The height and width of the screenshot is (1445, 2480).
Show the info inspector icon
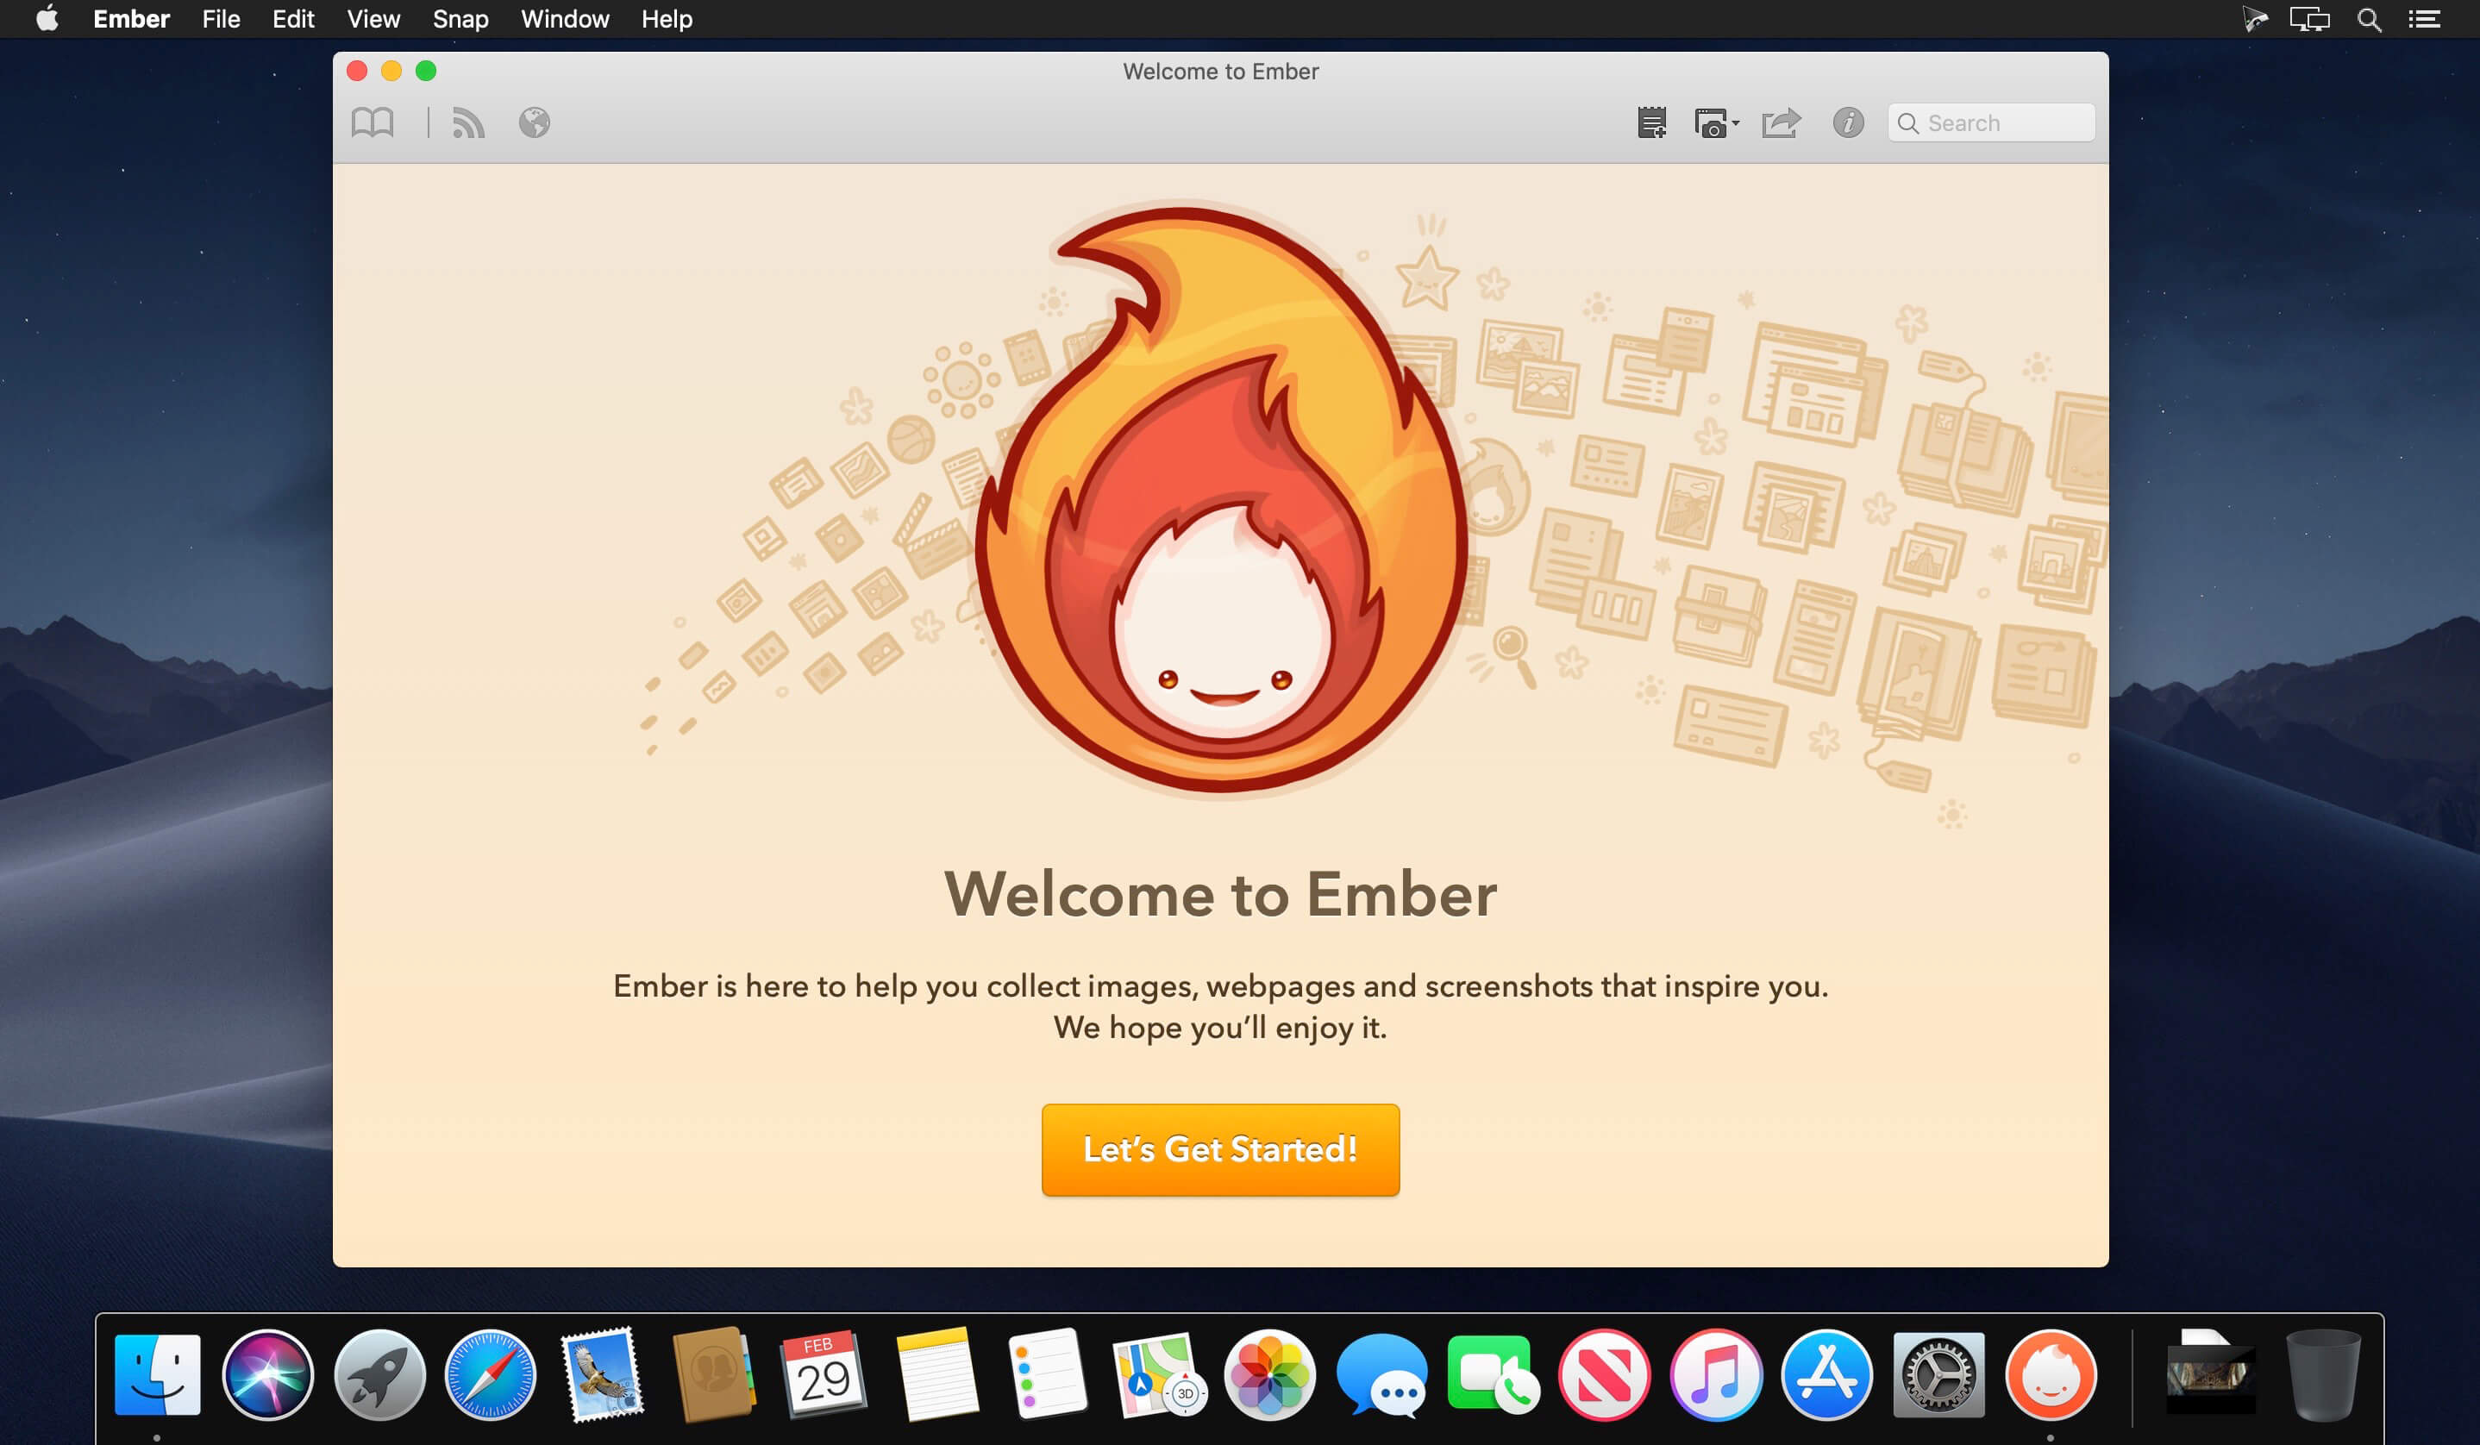click(1848, 123)
